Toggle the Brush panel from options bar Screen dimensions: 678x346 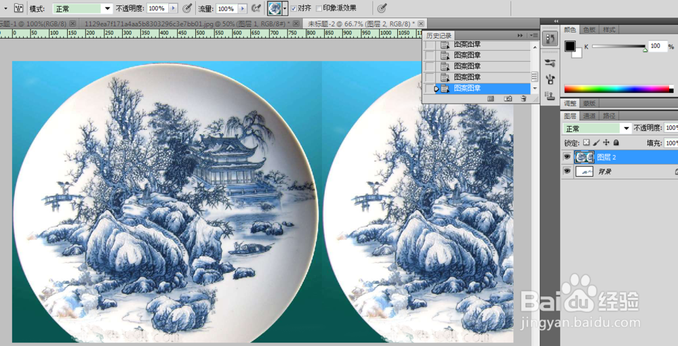(x=18, y=7)
